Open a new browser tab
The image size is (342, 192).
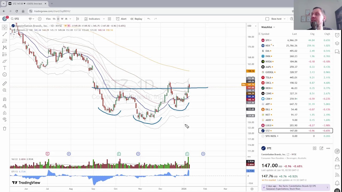52,3
